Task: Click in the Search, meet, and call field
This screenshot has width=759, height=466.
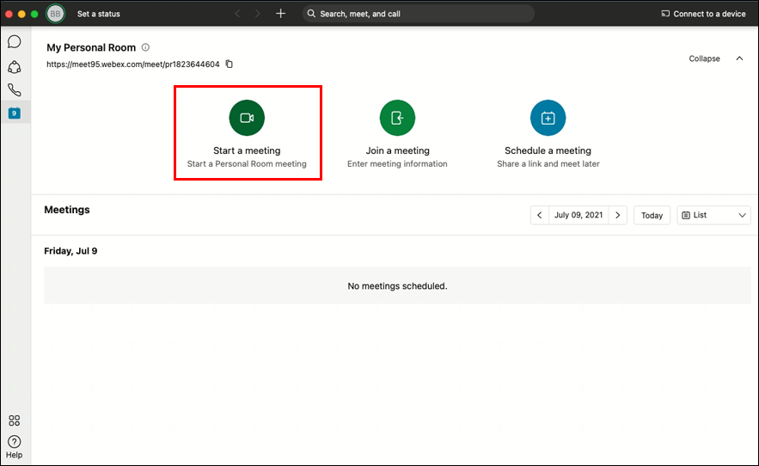Action: [x=419, y=14]
